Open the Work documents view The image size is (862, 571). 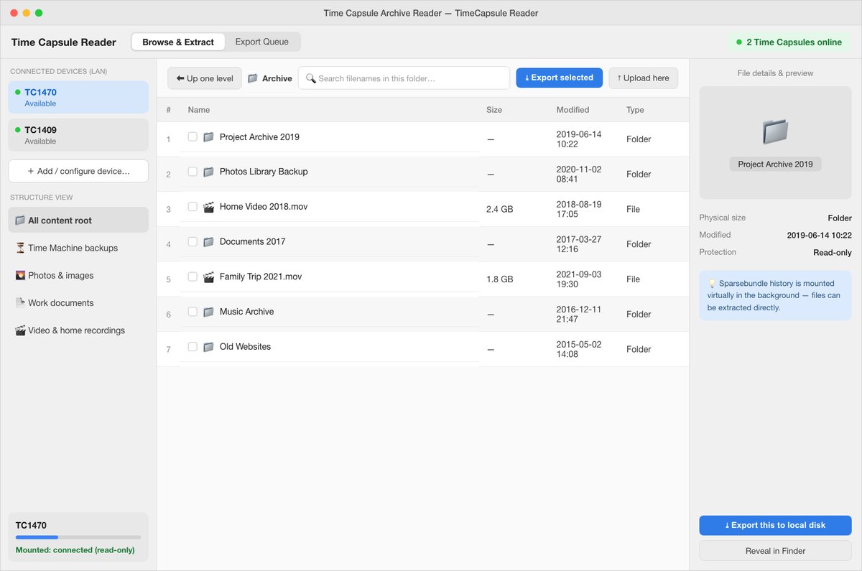coord(78,303)
